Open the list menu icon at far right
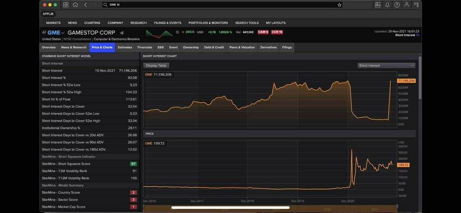Screen dimensions: 461x213 (416, 5)
